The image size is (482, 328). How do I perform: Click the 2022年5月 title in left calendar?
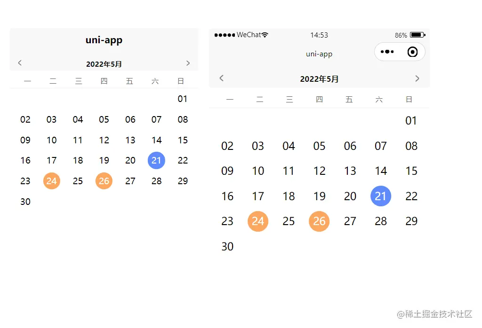pyautogui.click(x=104, y=64)
